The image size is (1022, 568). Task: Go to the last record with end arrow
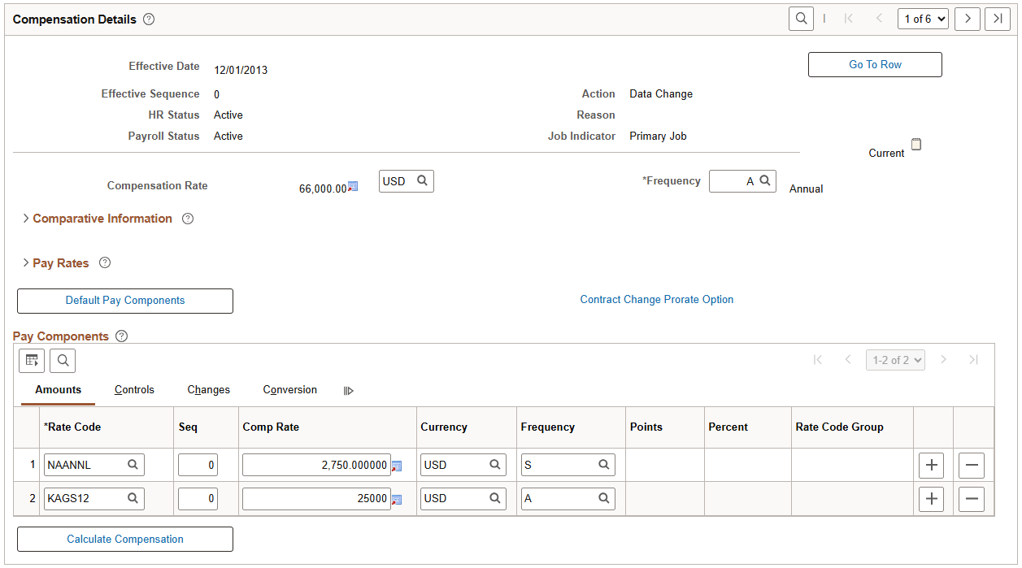tap(998, 18)
